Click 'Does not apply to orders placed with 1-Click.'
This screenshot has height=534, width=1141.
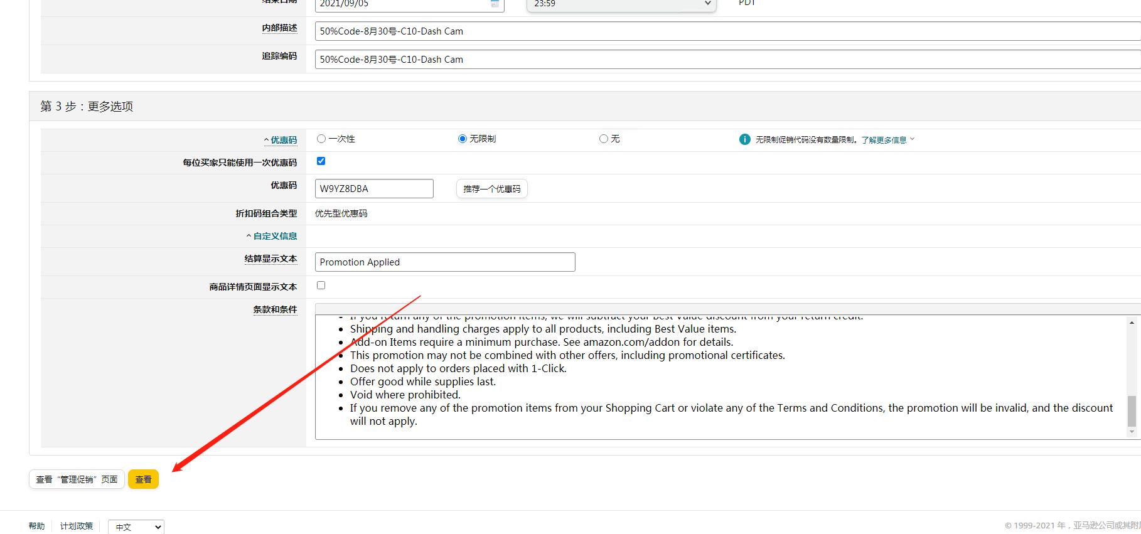coord(458,368)
